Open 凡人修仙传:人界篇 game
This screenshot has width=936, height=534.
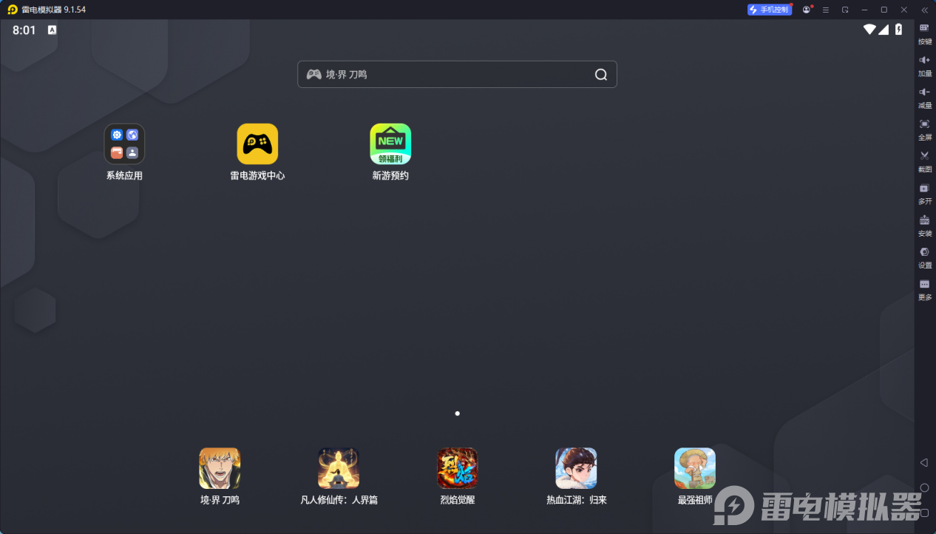point(339,468)
